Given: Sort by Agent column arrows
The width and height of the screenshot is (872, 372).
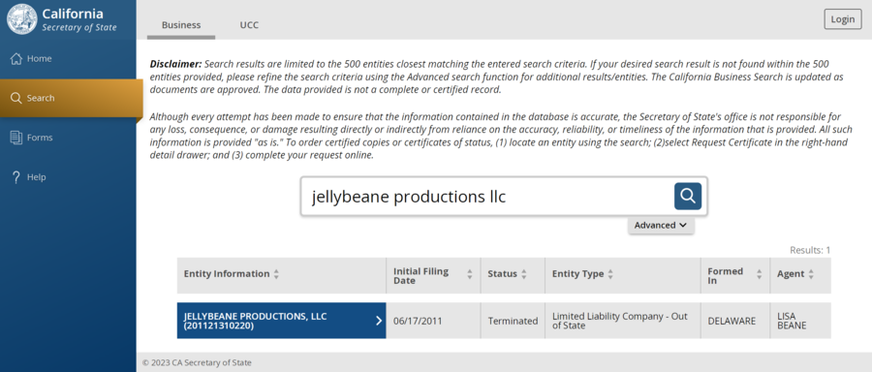Looking at the screenshot, I should tap(811, 274).
